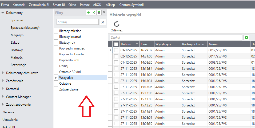255x128 pixels.
Task: Check the row with number 0014/25/FVS
Action: coord(116,56)
